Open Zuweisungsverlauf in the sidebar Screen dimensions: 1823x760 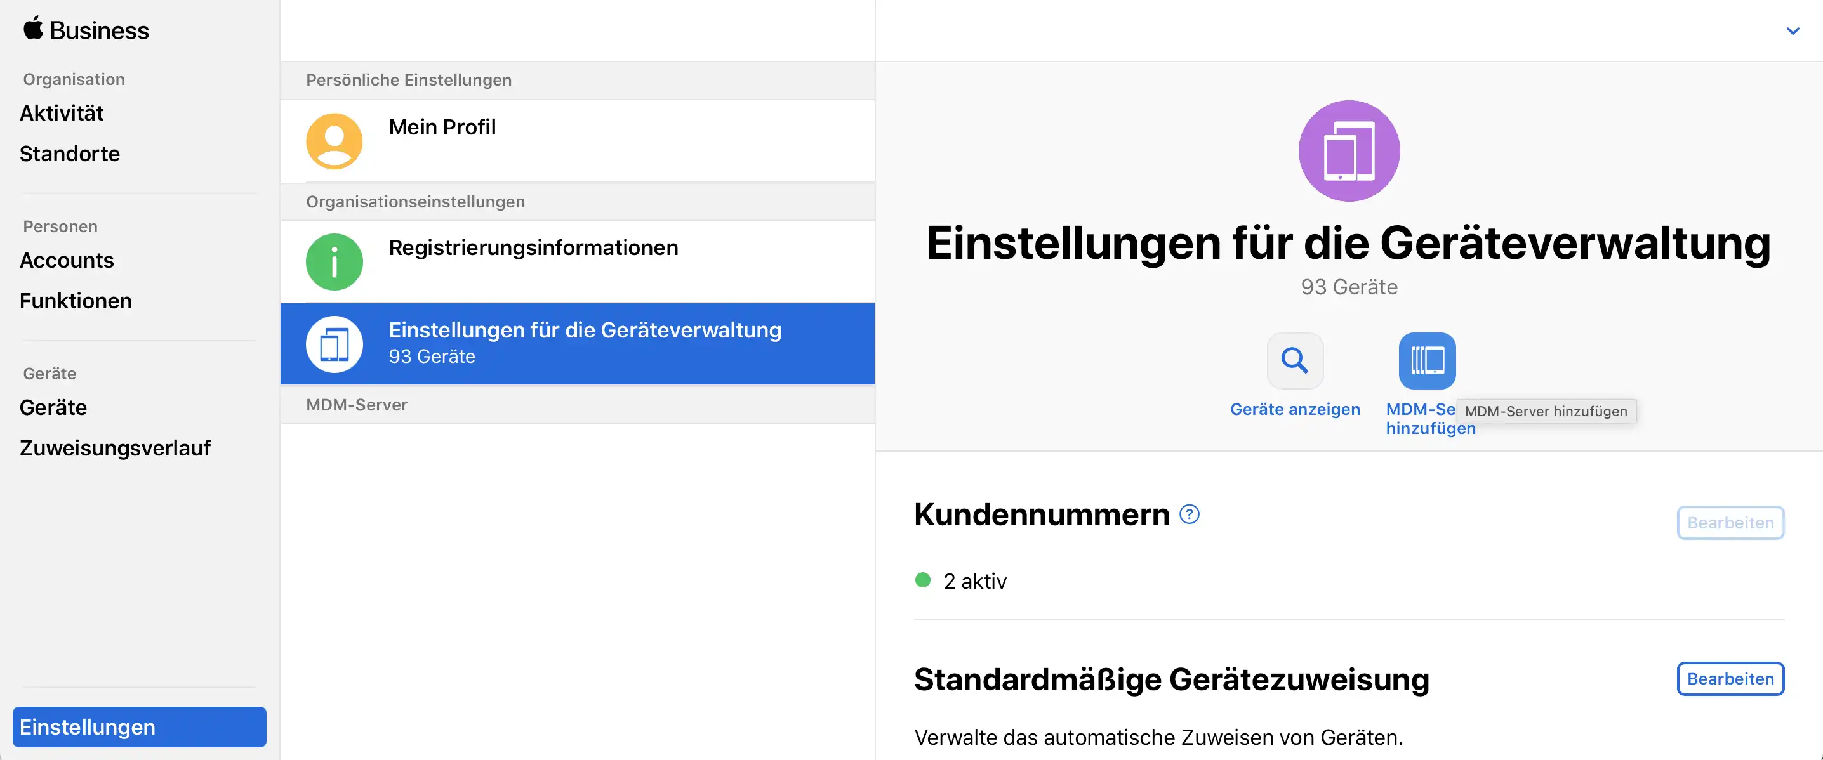115,447
